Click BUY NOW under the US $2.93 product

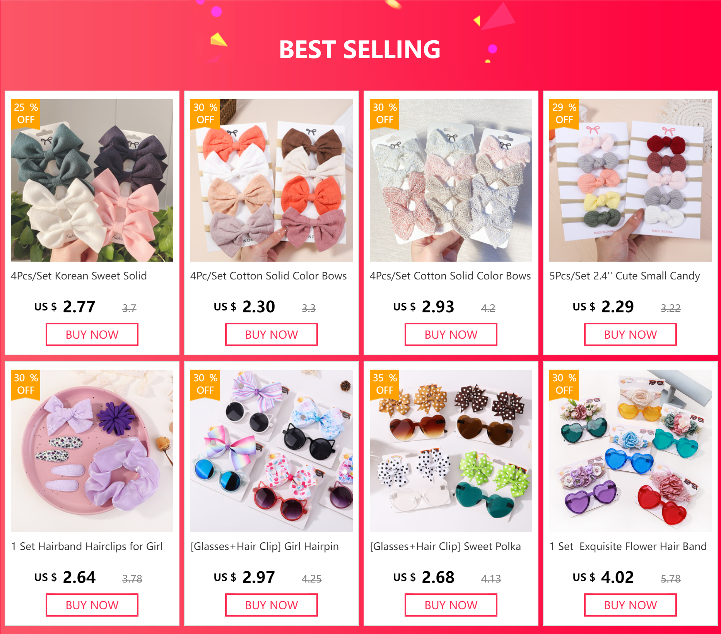pyautogui.click(x=451, y=334)
